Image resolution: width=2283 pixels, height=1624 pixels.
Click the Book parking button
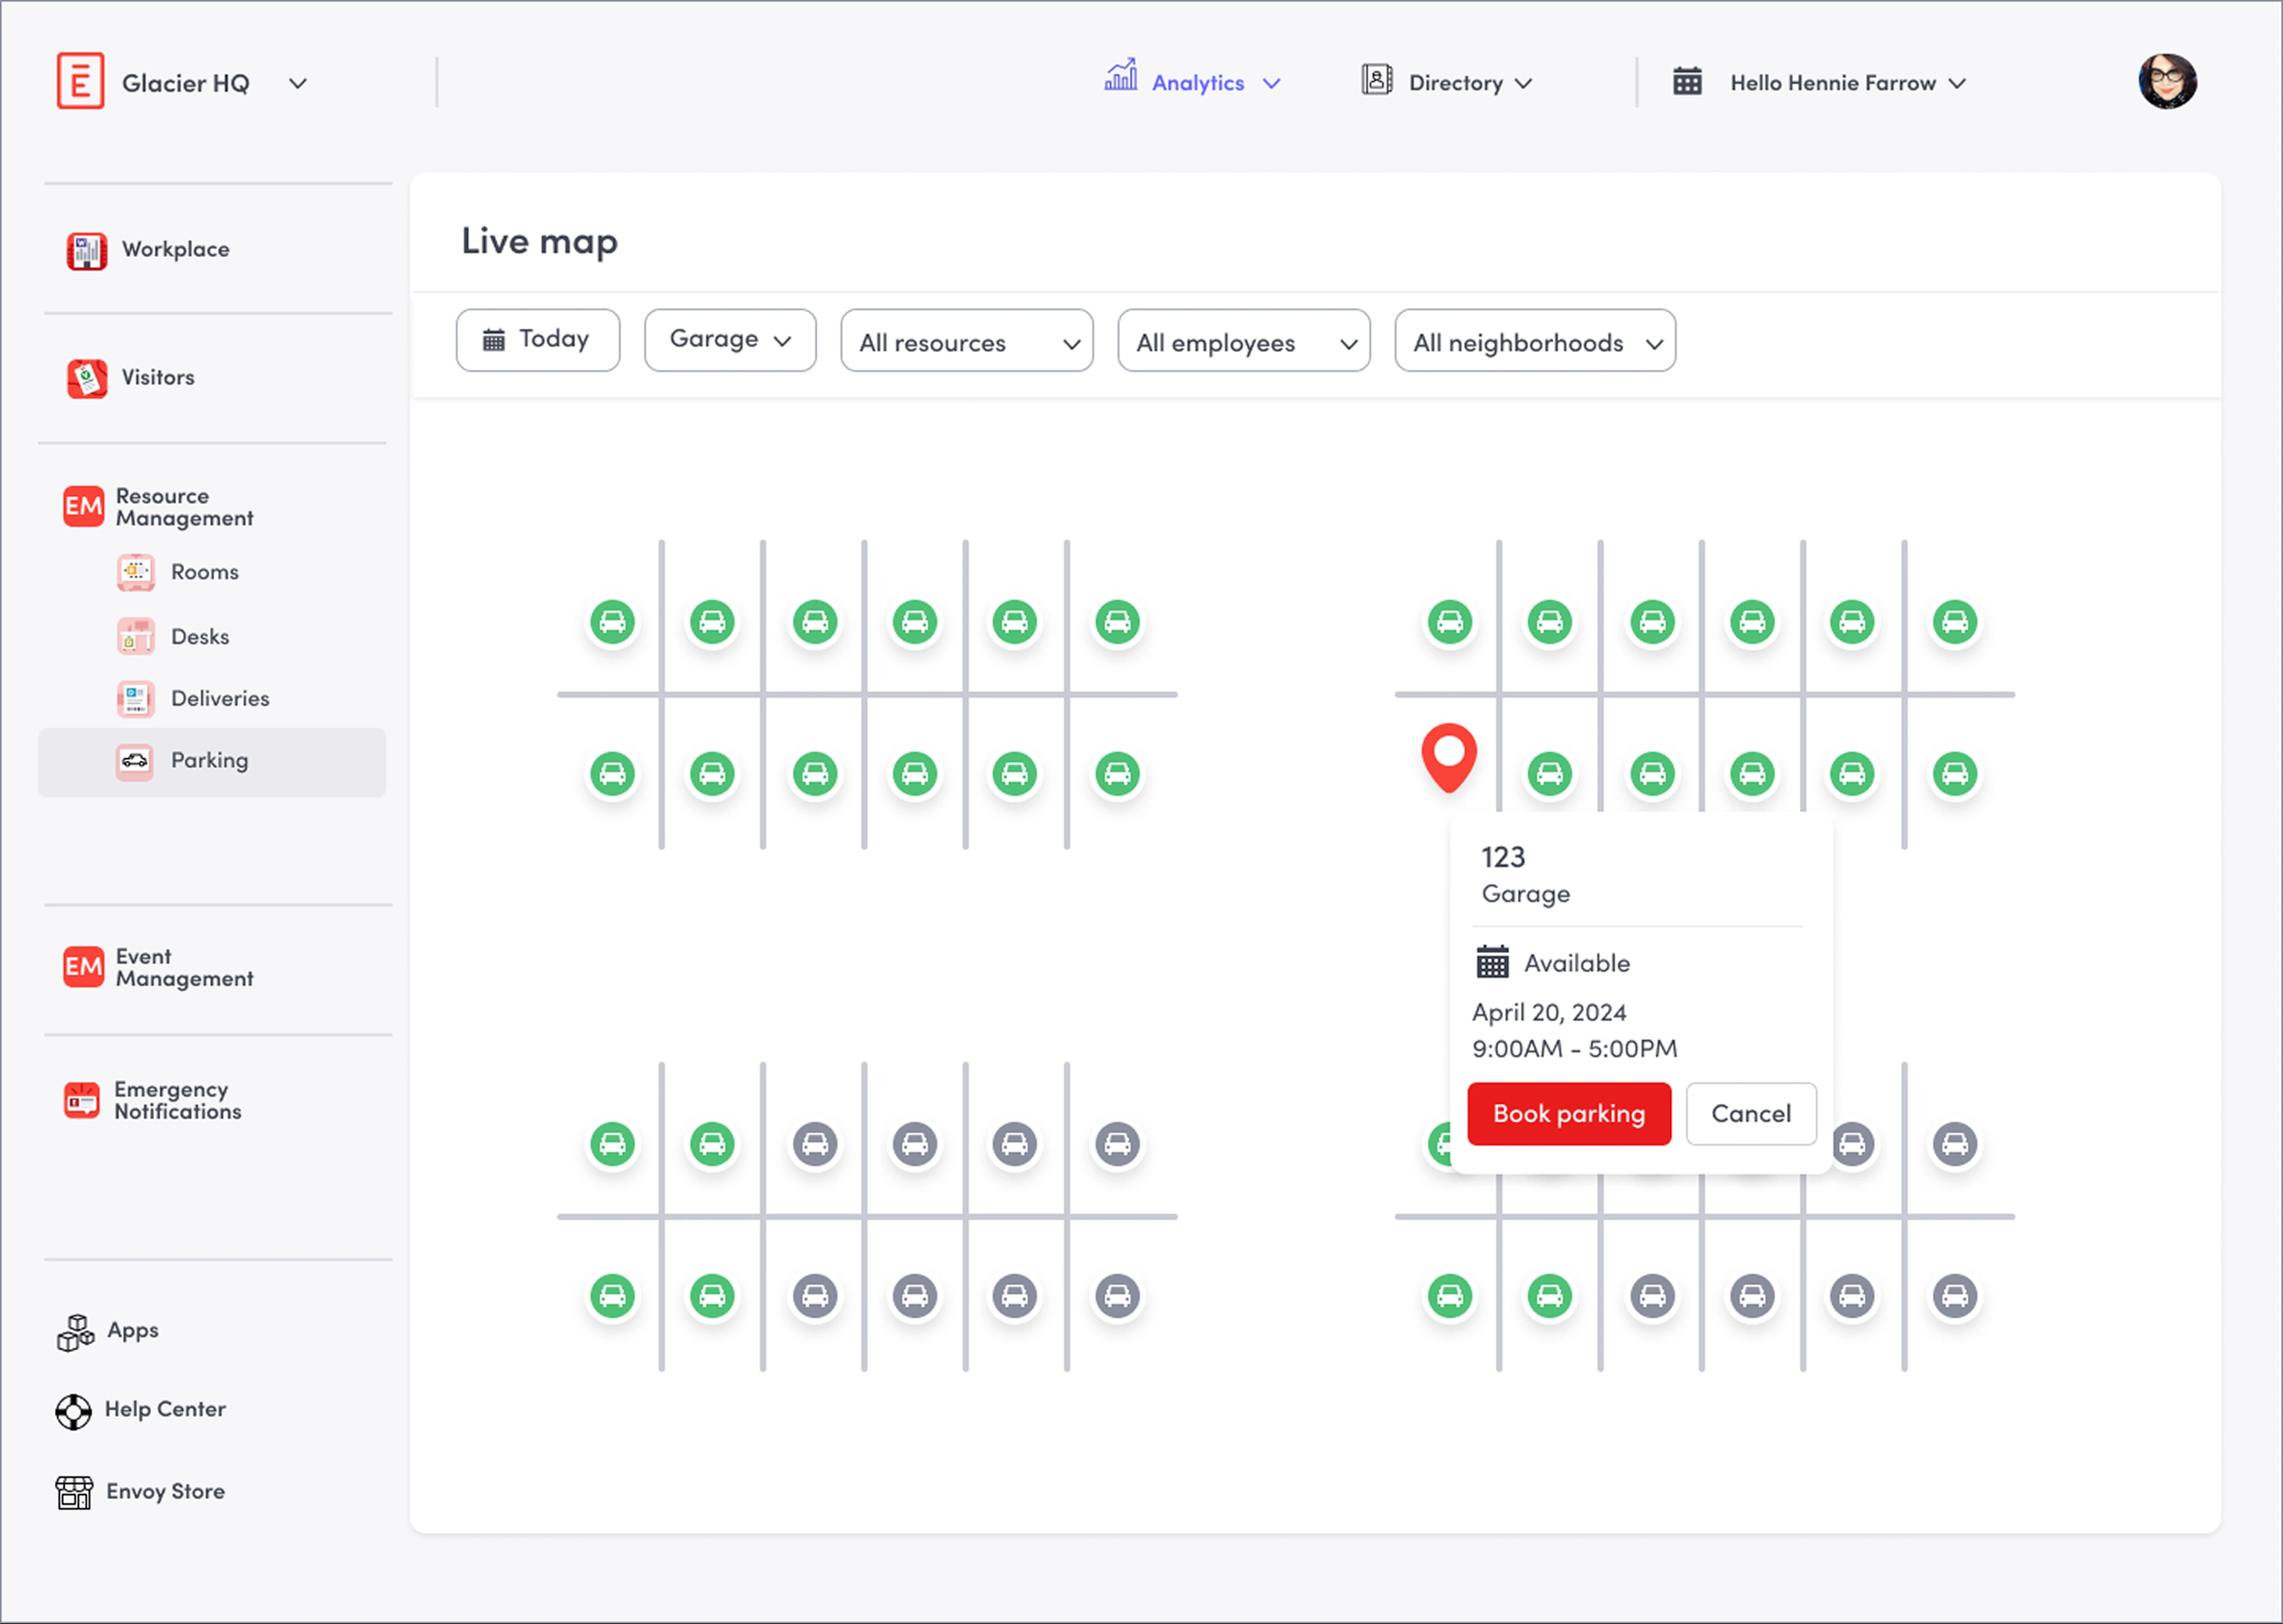coord(1570,1115)
